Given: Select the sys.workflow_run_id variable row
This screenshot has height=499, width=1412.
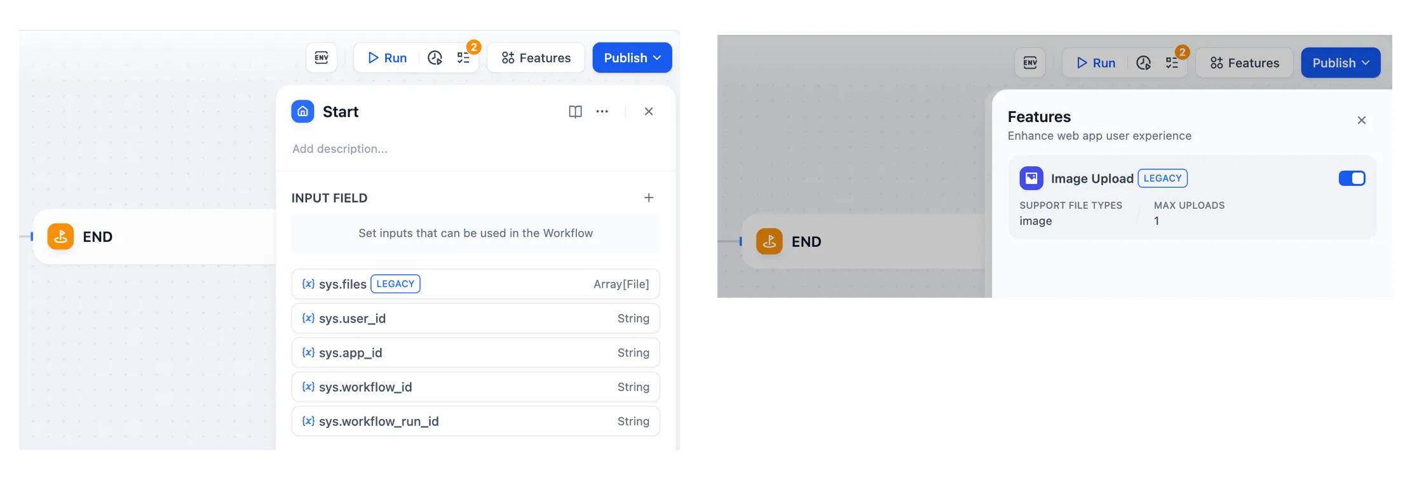Looking at the screenshot, I should click(x=475, y=422).
